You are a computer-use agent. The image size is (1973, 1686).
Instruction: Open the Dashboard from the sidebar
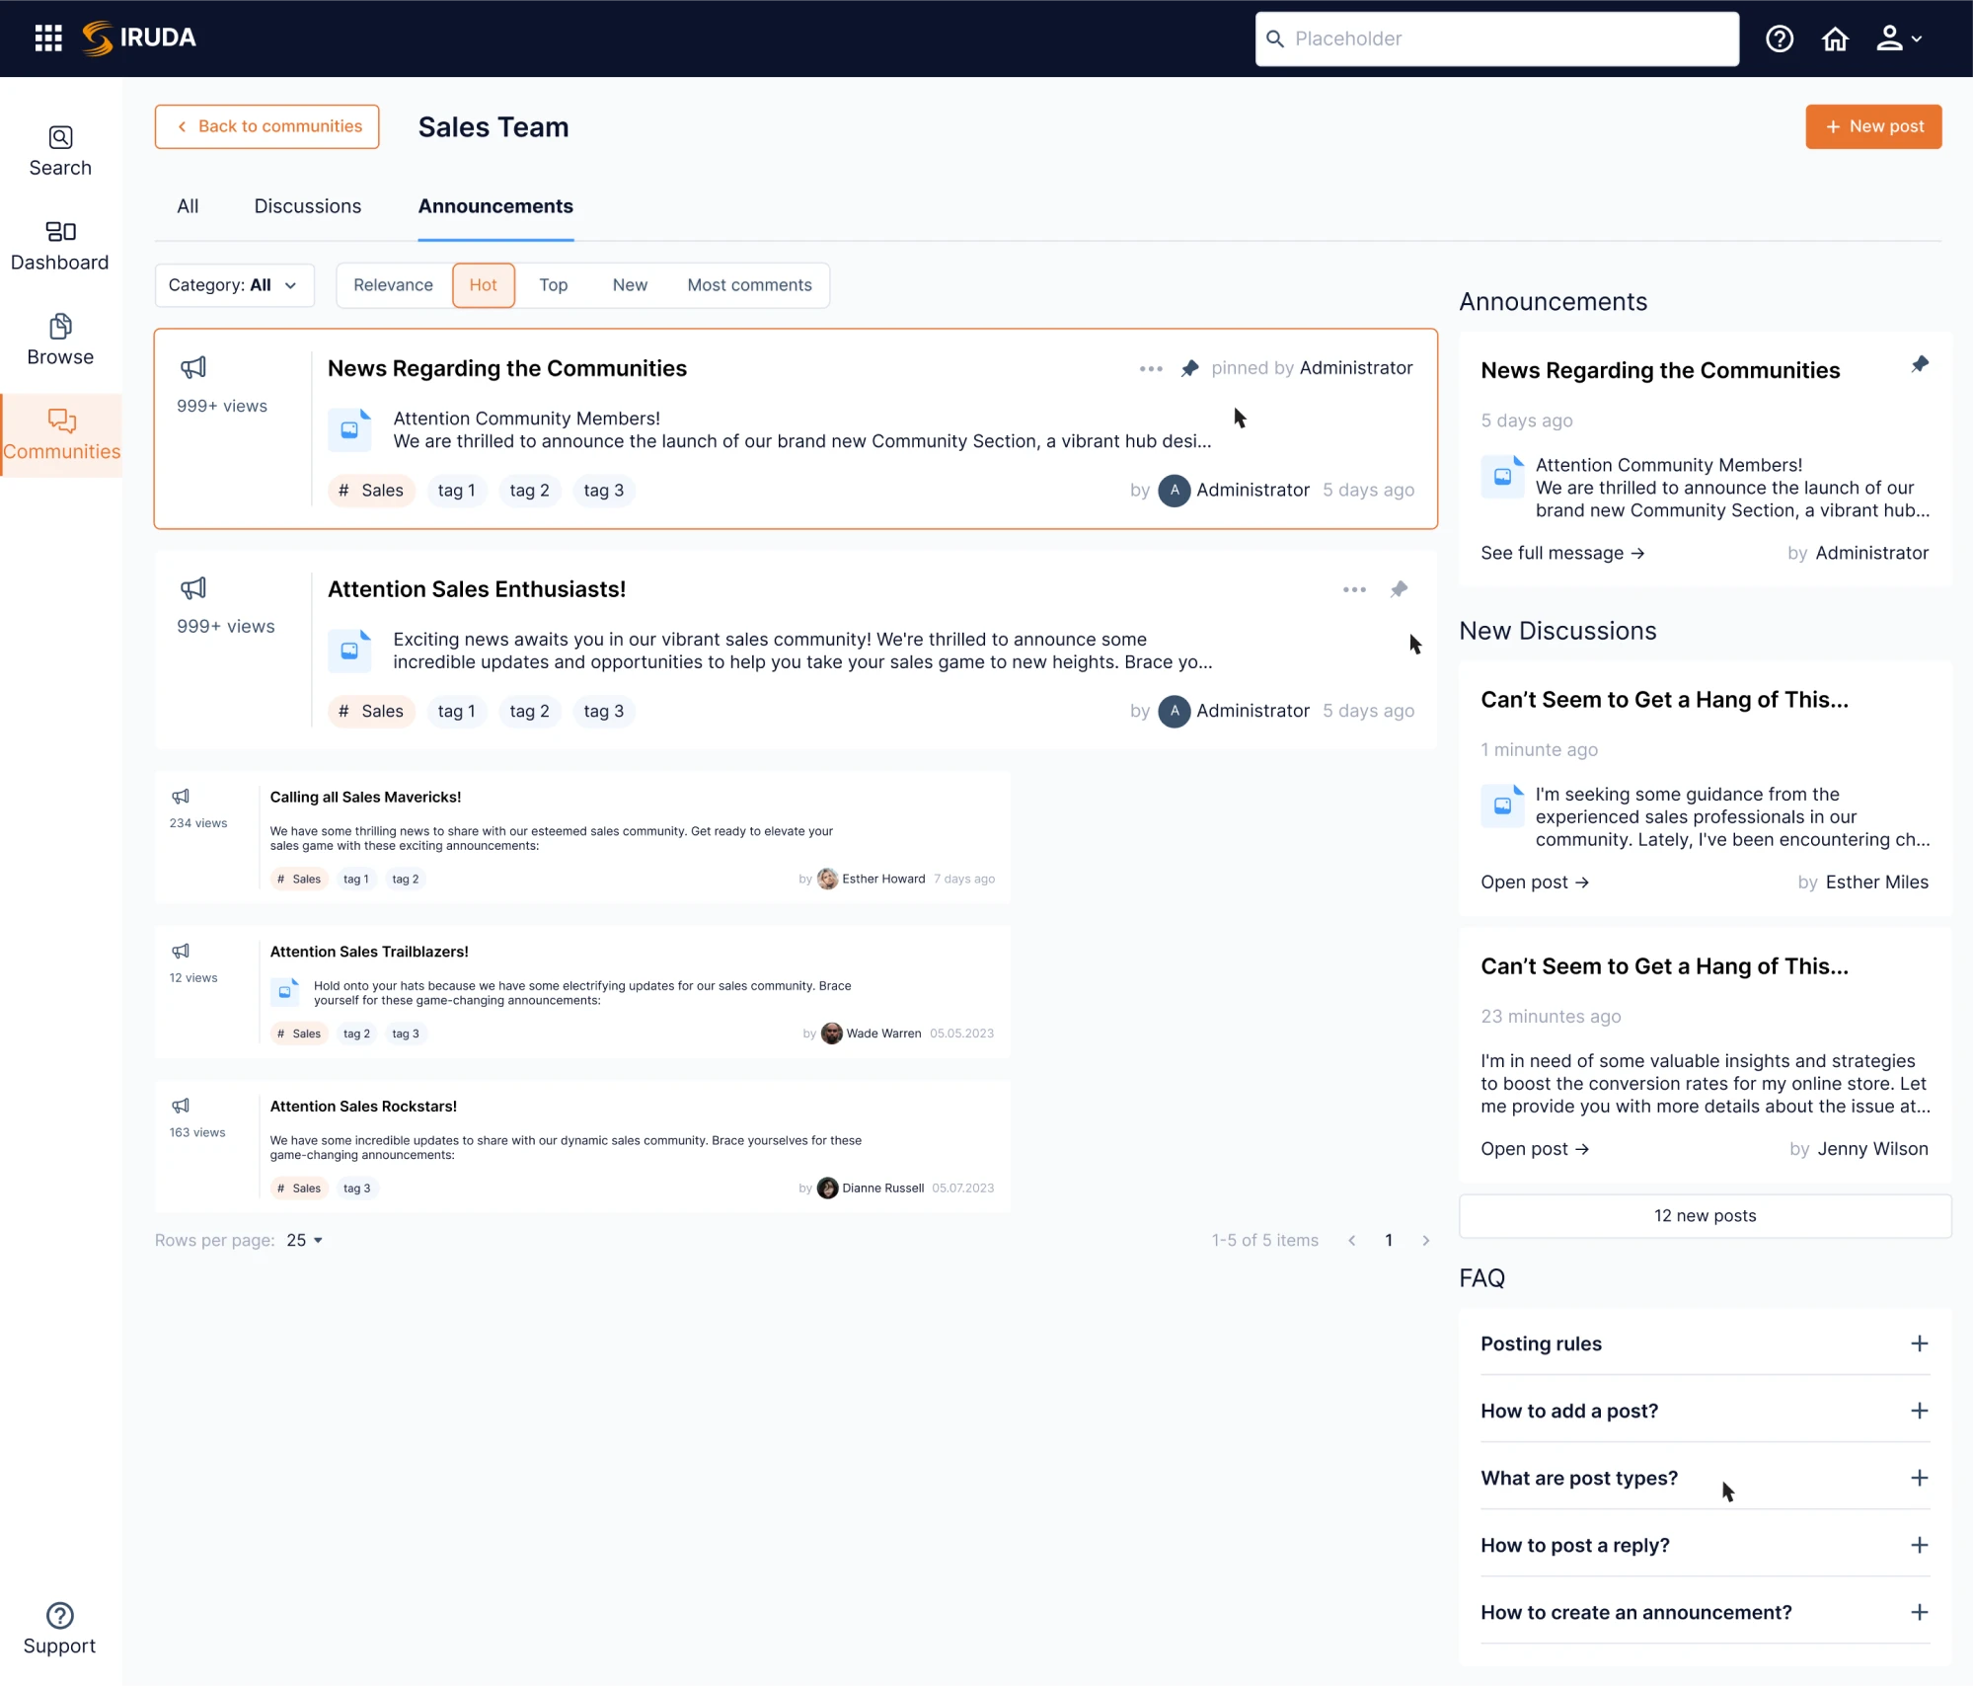pyautogui.click(x=59, y=245)
